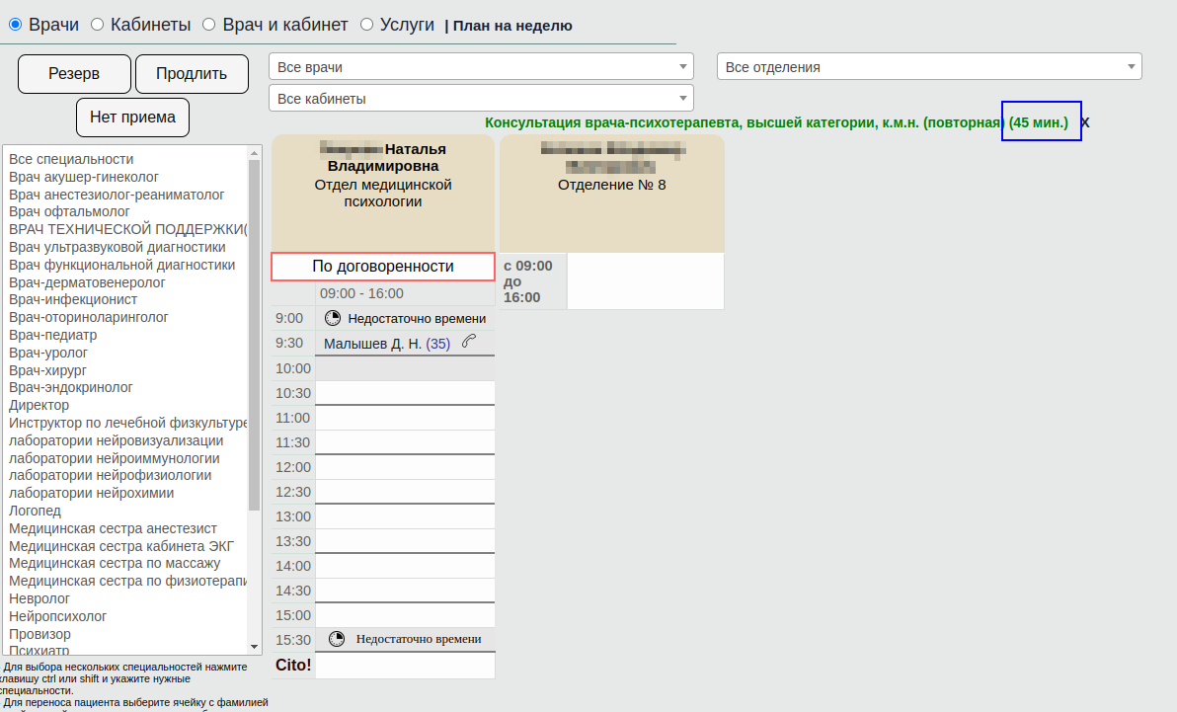Switch to the Услуги radio option
1177x712 pixels.
point(366,25)
